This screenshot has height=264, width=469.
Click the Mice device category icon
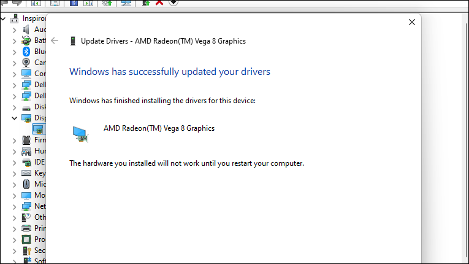point(26,184)
